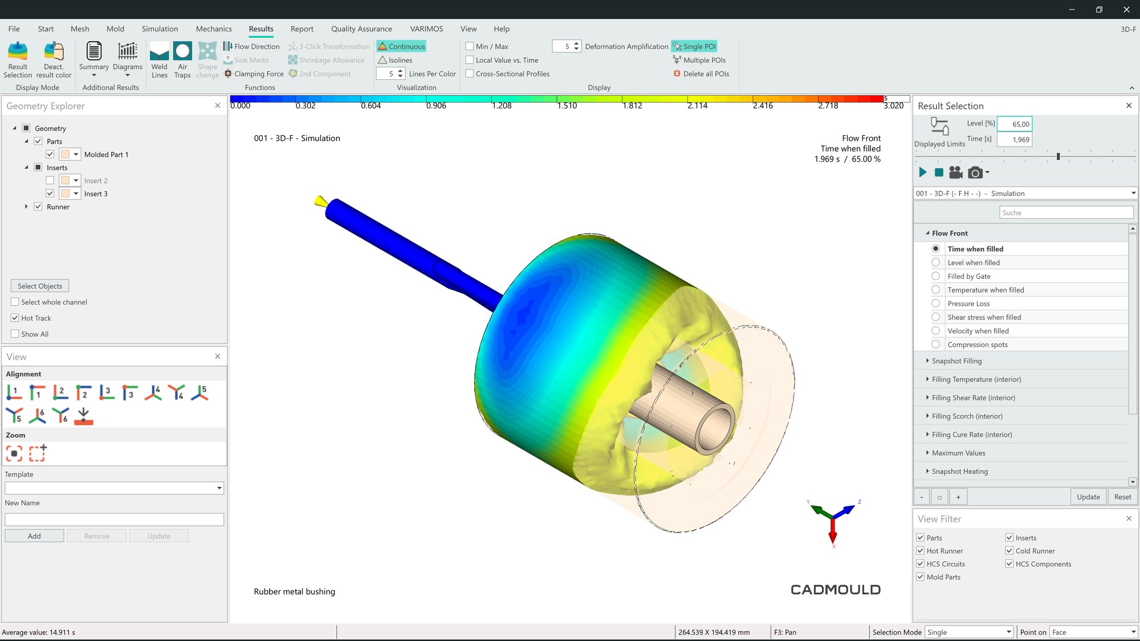Image resolution: width=1140 pixels, height=641 pixels.
Task: Click the video recording camera icon
Action: click(956, 172)
